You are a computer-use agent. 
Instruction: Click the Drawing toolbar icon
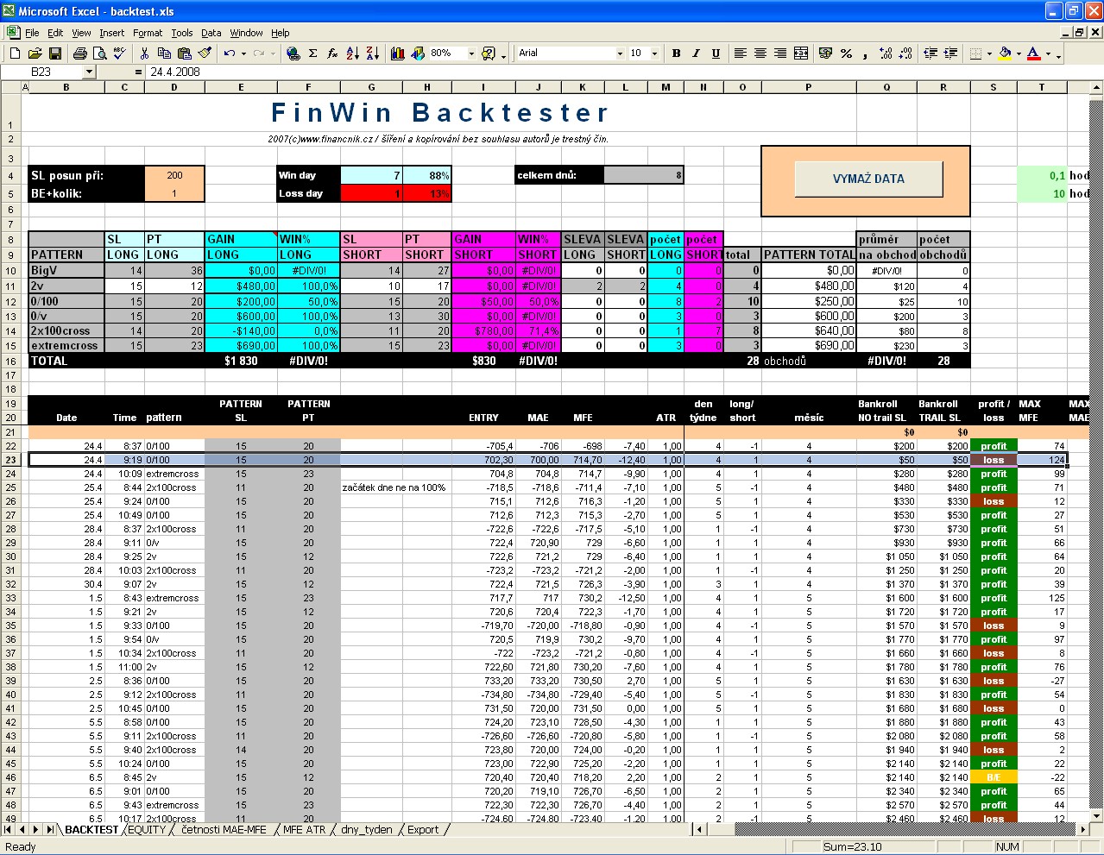coord(418,53)
